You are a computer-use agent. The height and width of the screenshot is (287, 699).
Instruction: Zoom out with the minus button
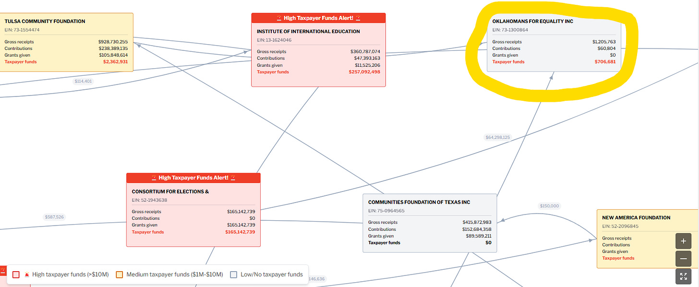coord(683,259)
